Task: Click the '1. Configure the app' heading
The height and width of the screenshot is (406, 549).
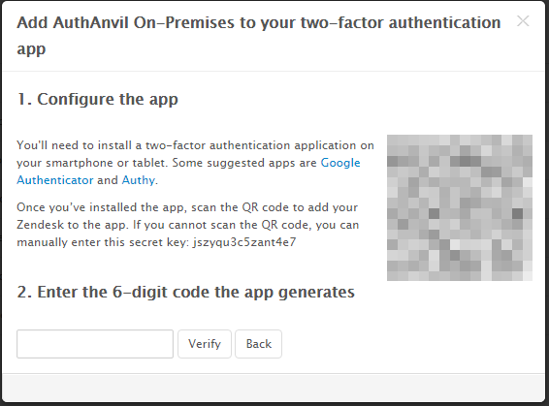Action: click(x=98, y=99)
